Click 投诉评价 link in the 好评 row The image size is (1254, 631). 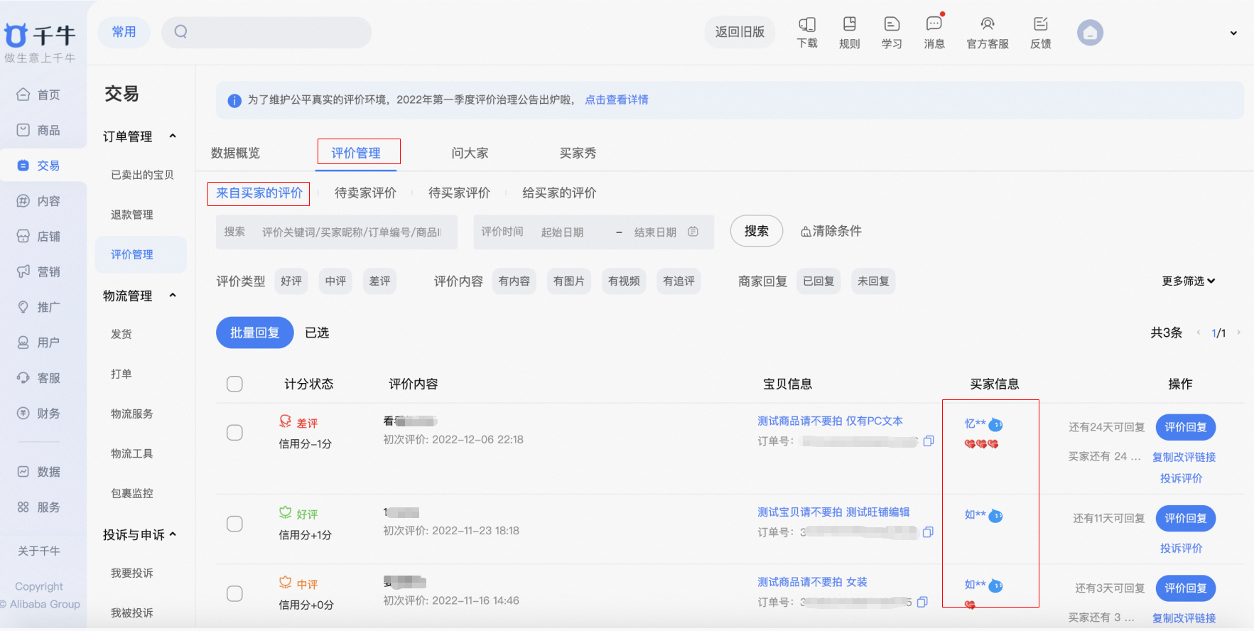coord(1182,548)
